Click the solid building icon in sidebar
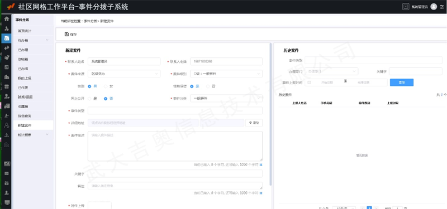The height and width of the screenshot is (209, 447). click(7, 77)
